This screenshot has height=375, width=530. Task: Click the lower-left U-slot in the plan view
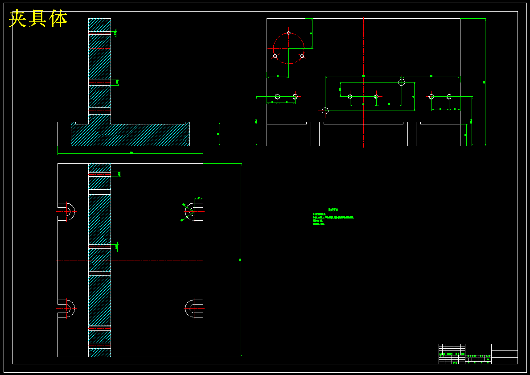coord(66,309)
